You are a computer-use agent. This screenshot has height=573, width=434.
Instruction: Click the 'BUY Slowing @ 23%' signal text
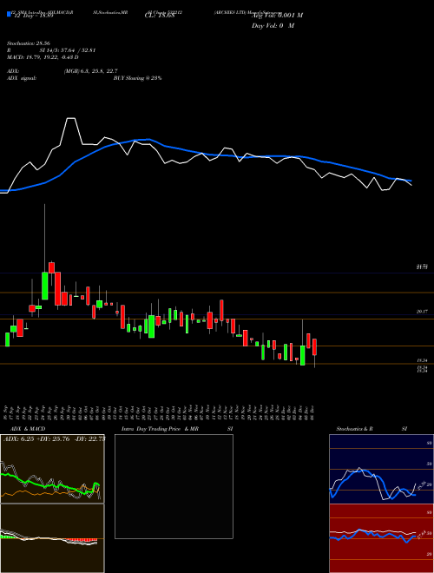(137, 78)
